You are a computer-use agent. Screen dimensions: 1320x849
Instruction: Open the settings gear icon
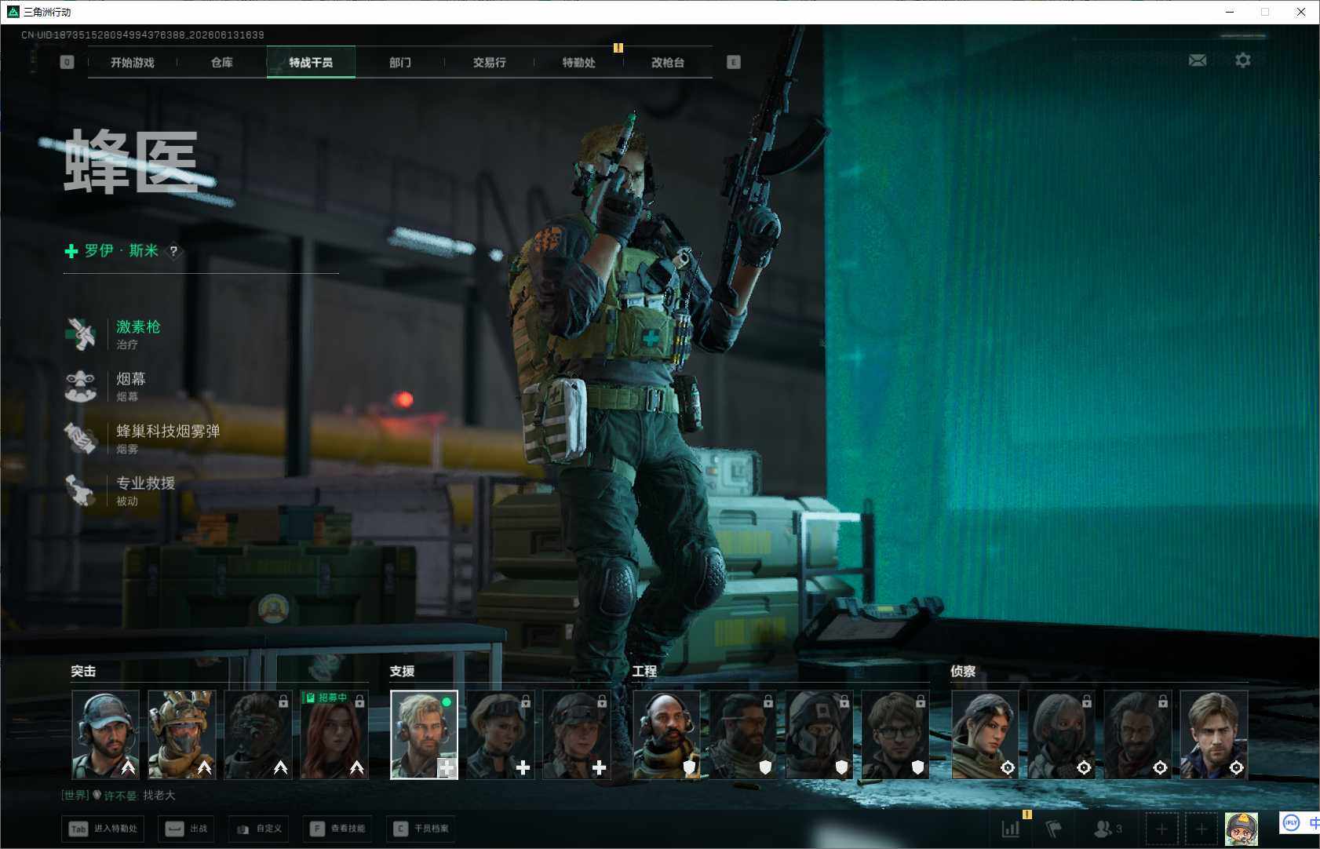[x=1243, y=60]
